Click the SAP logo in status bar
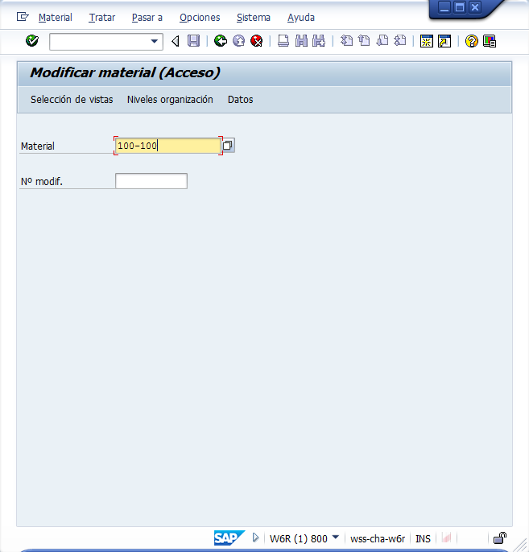The width and height of the screenshot is (529, 552). click(229, 538)
